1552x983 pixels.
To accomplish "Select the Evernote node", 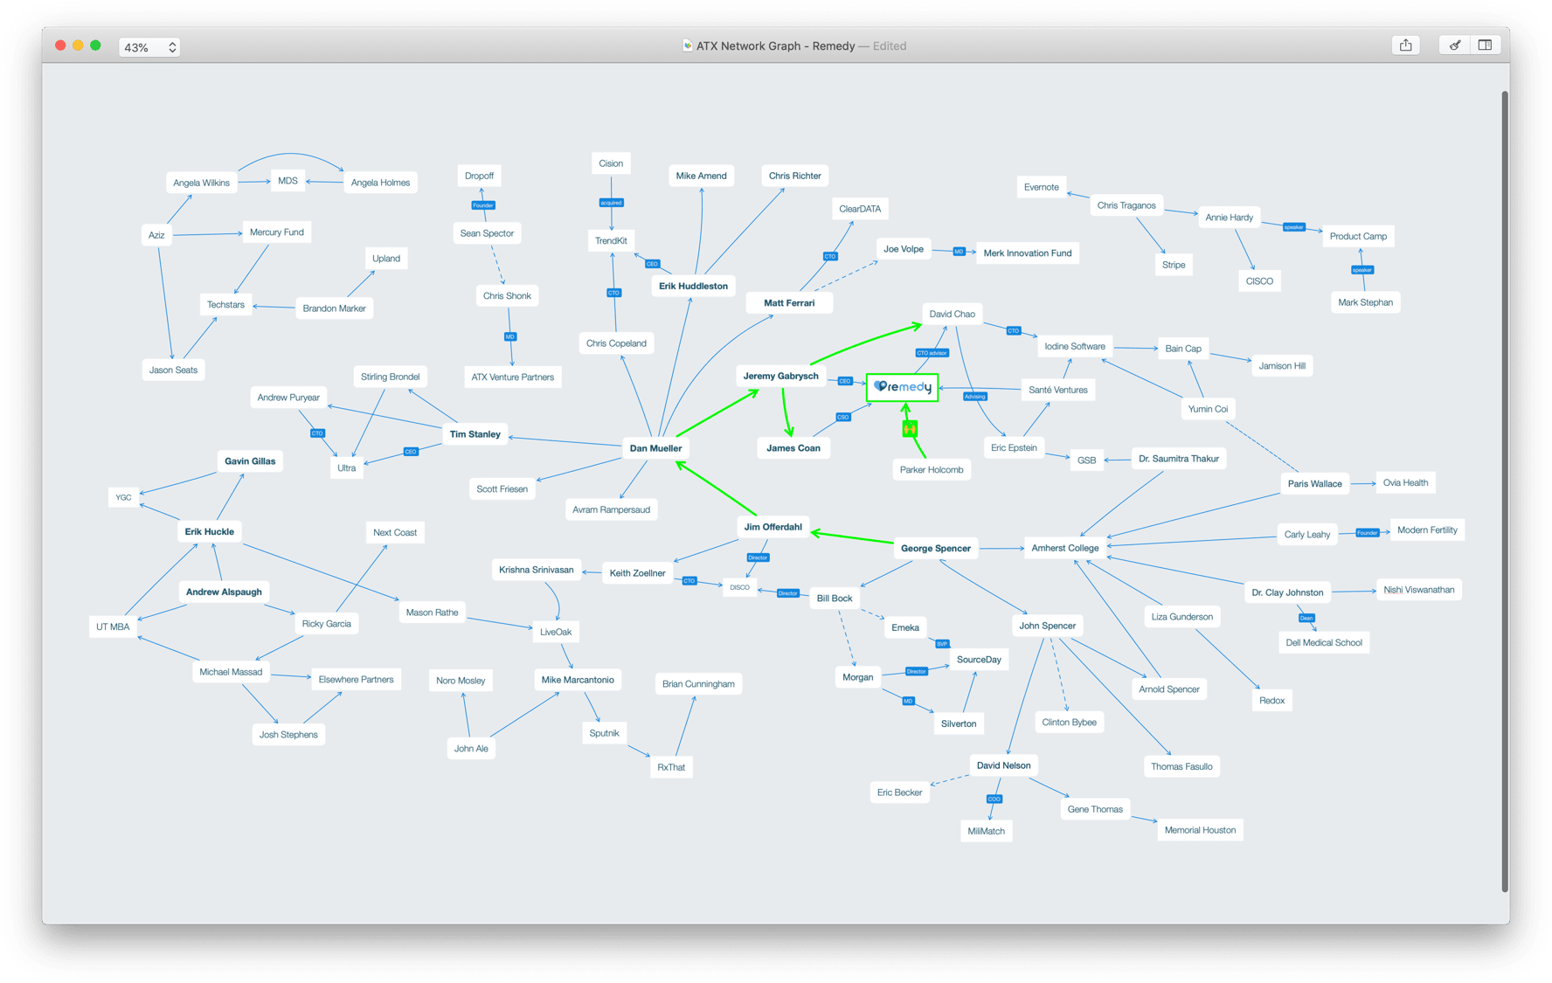I will click(x=1041, y=187).
